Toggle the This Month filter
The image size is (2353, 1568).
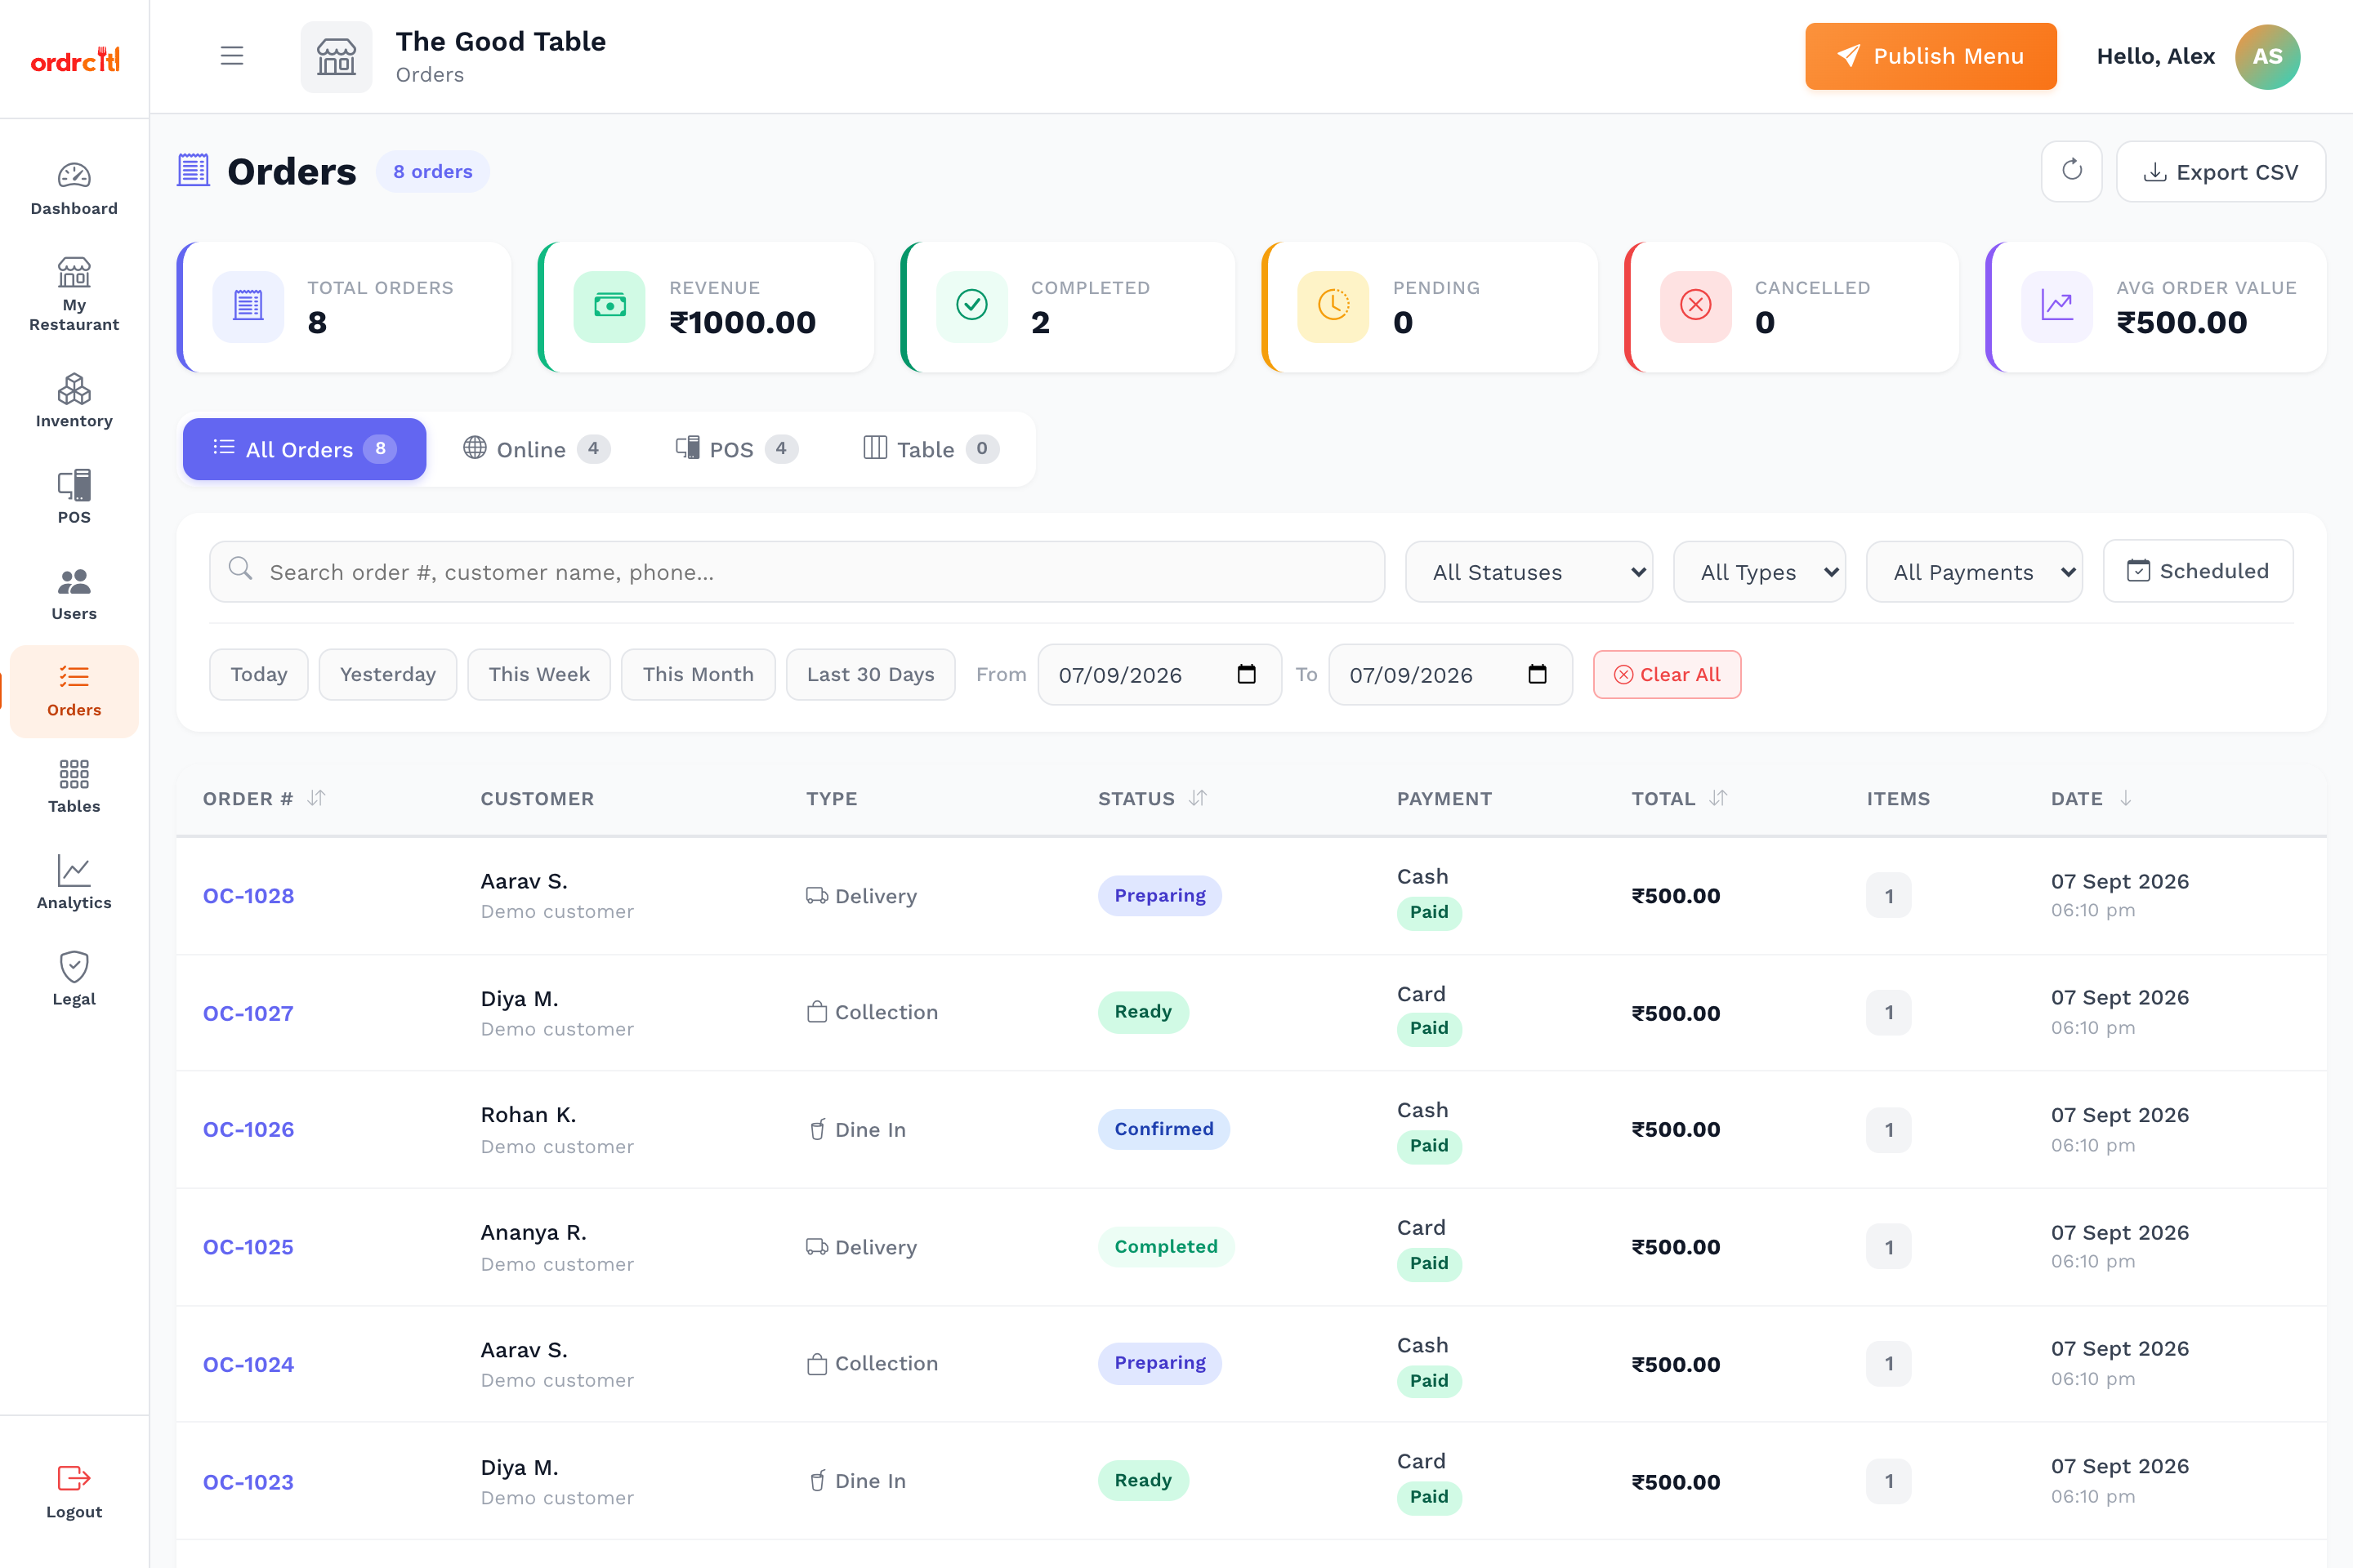699,674
